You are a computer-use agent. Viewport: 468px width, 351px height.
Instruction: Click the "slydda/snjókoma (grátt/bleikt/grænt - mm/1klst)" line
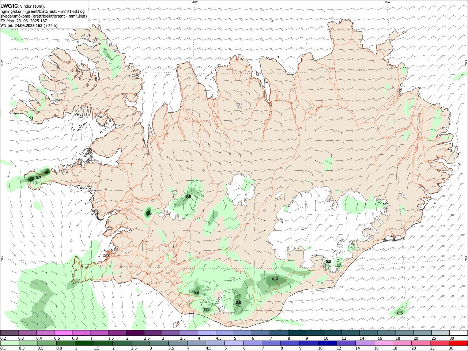pos(44,16)
